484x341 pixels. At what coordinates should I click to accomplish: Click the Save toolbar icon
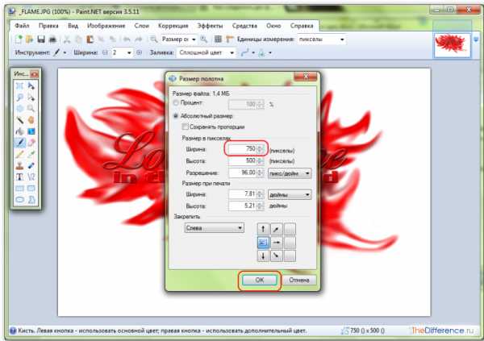(x=41, y=40)
